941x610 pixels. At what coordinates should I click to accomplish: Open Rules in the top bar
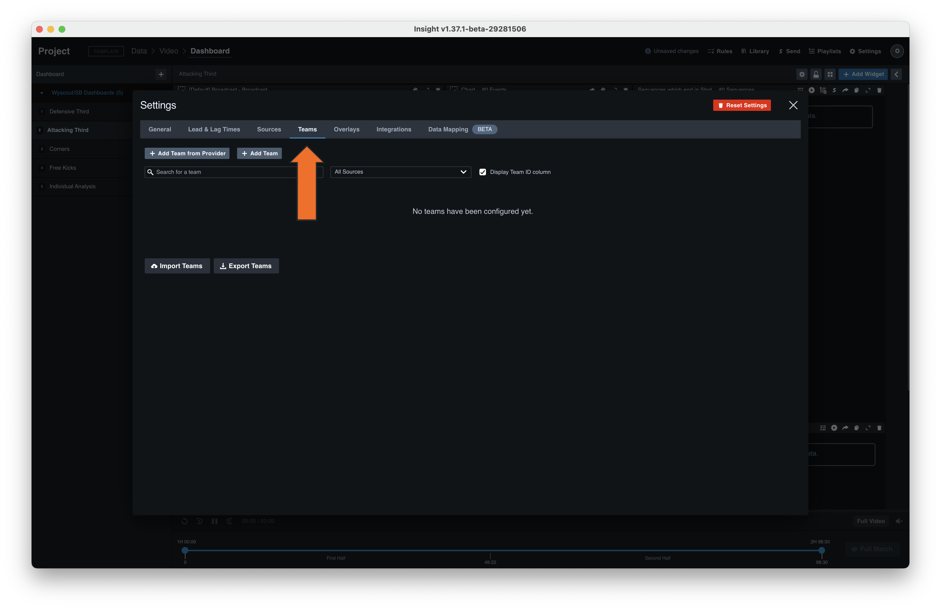pos(720,51)
